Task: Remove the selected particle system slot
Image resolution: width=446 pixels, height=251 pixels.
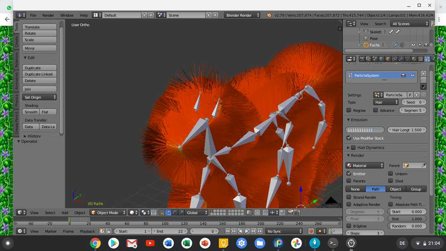Action: pyautogui.click(x=423, y=79)
